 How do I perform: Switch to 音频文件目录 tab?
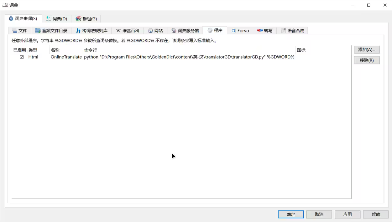click(51, 31)
